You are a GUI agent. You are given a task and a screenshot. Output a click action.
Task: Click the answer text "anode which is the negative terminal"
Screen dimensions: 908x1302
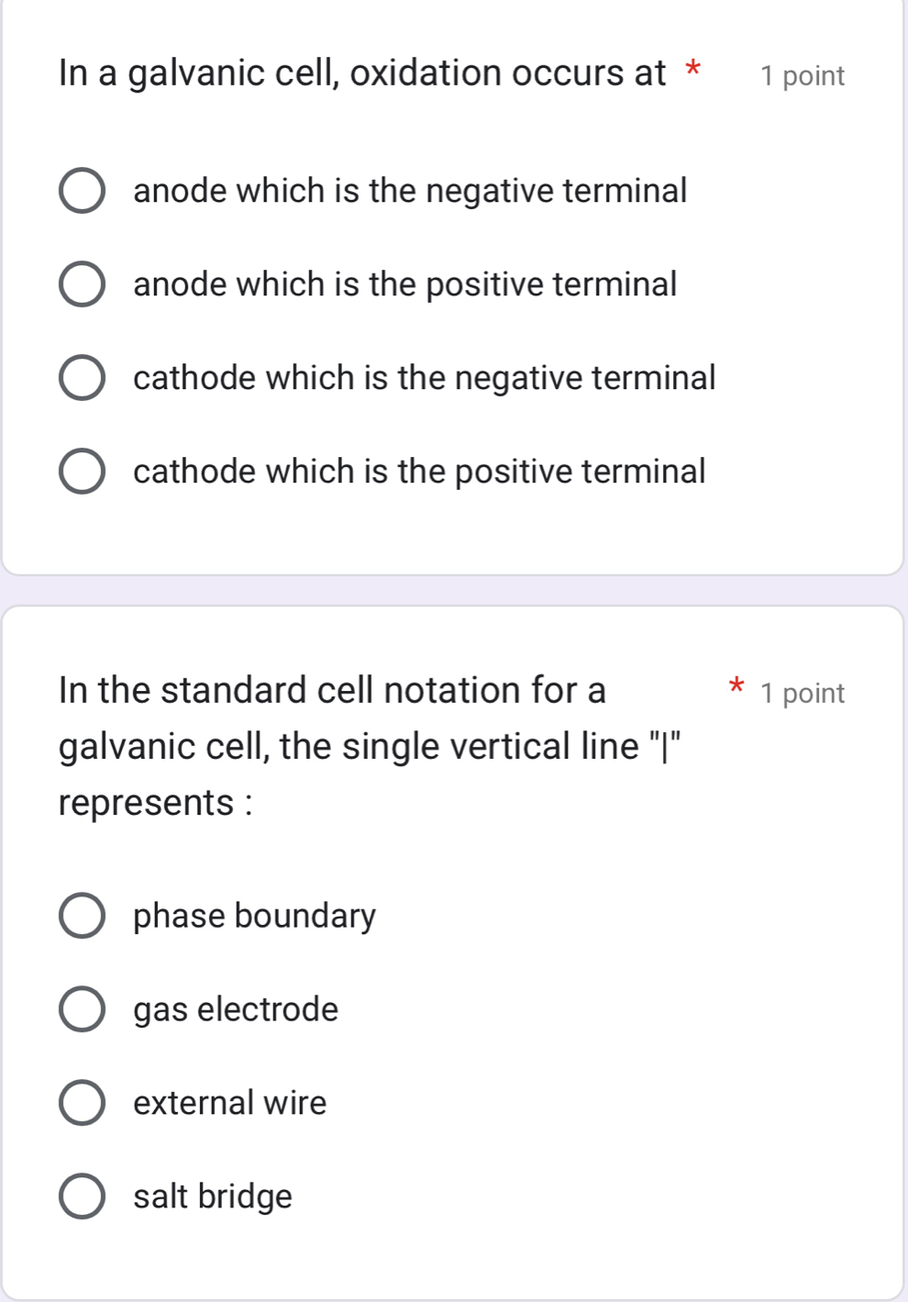point(409,191)
